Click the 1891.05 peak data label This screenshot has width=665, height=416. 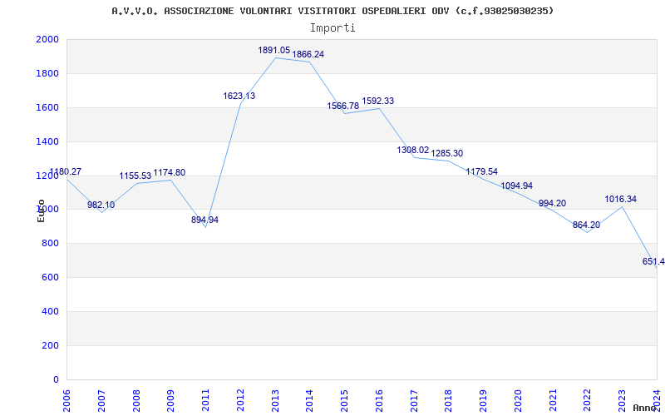pyautogui.click(x=274, y=51)
